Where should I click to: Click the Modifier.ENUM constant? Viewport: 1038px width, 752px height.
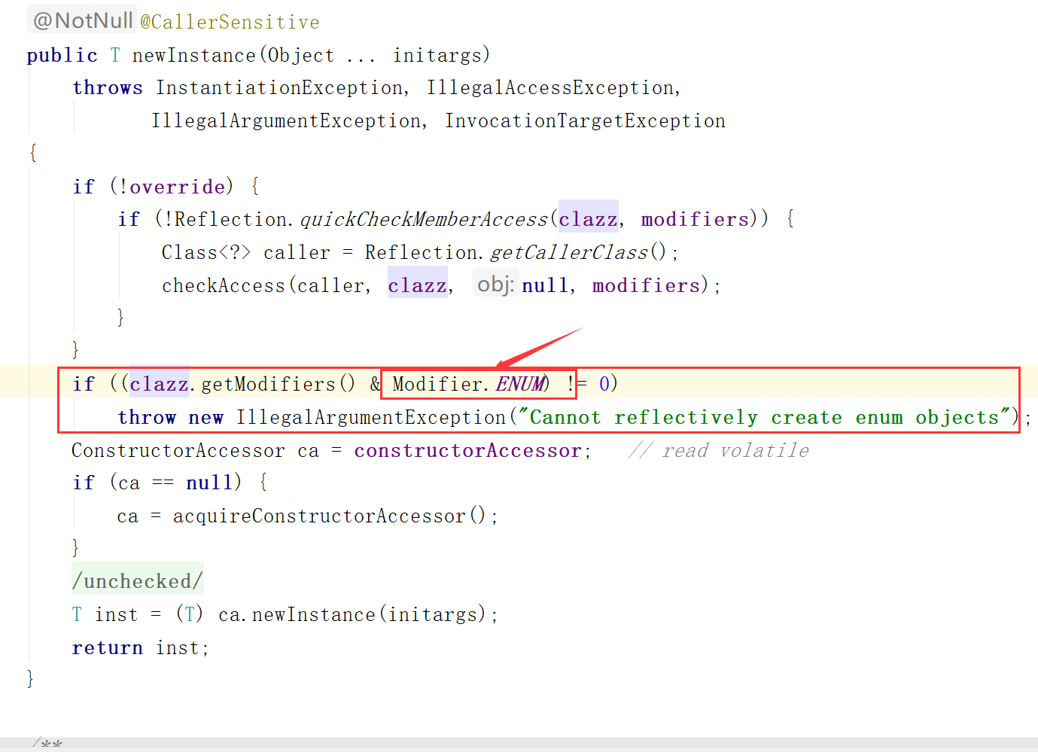click(x=468, y=385)
